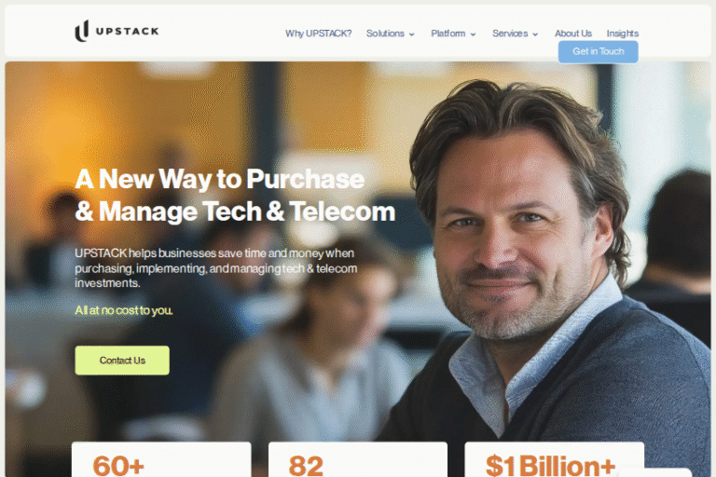This screenshot has width=716, height=477.
Task: Select the $1 Billion+ statistic card
Action: click(554, 459)
